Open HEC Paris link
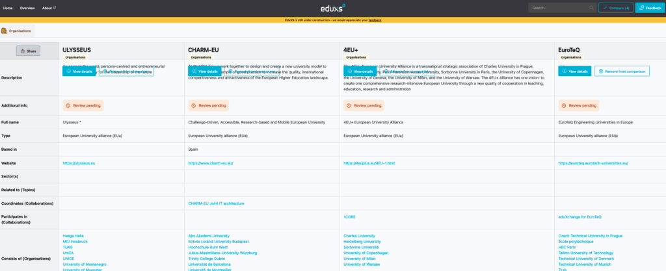This screenshot has height=271, width=666. [566, 247]
